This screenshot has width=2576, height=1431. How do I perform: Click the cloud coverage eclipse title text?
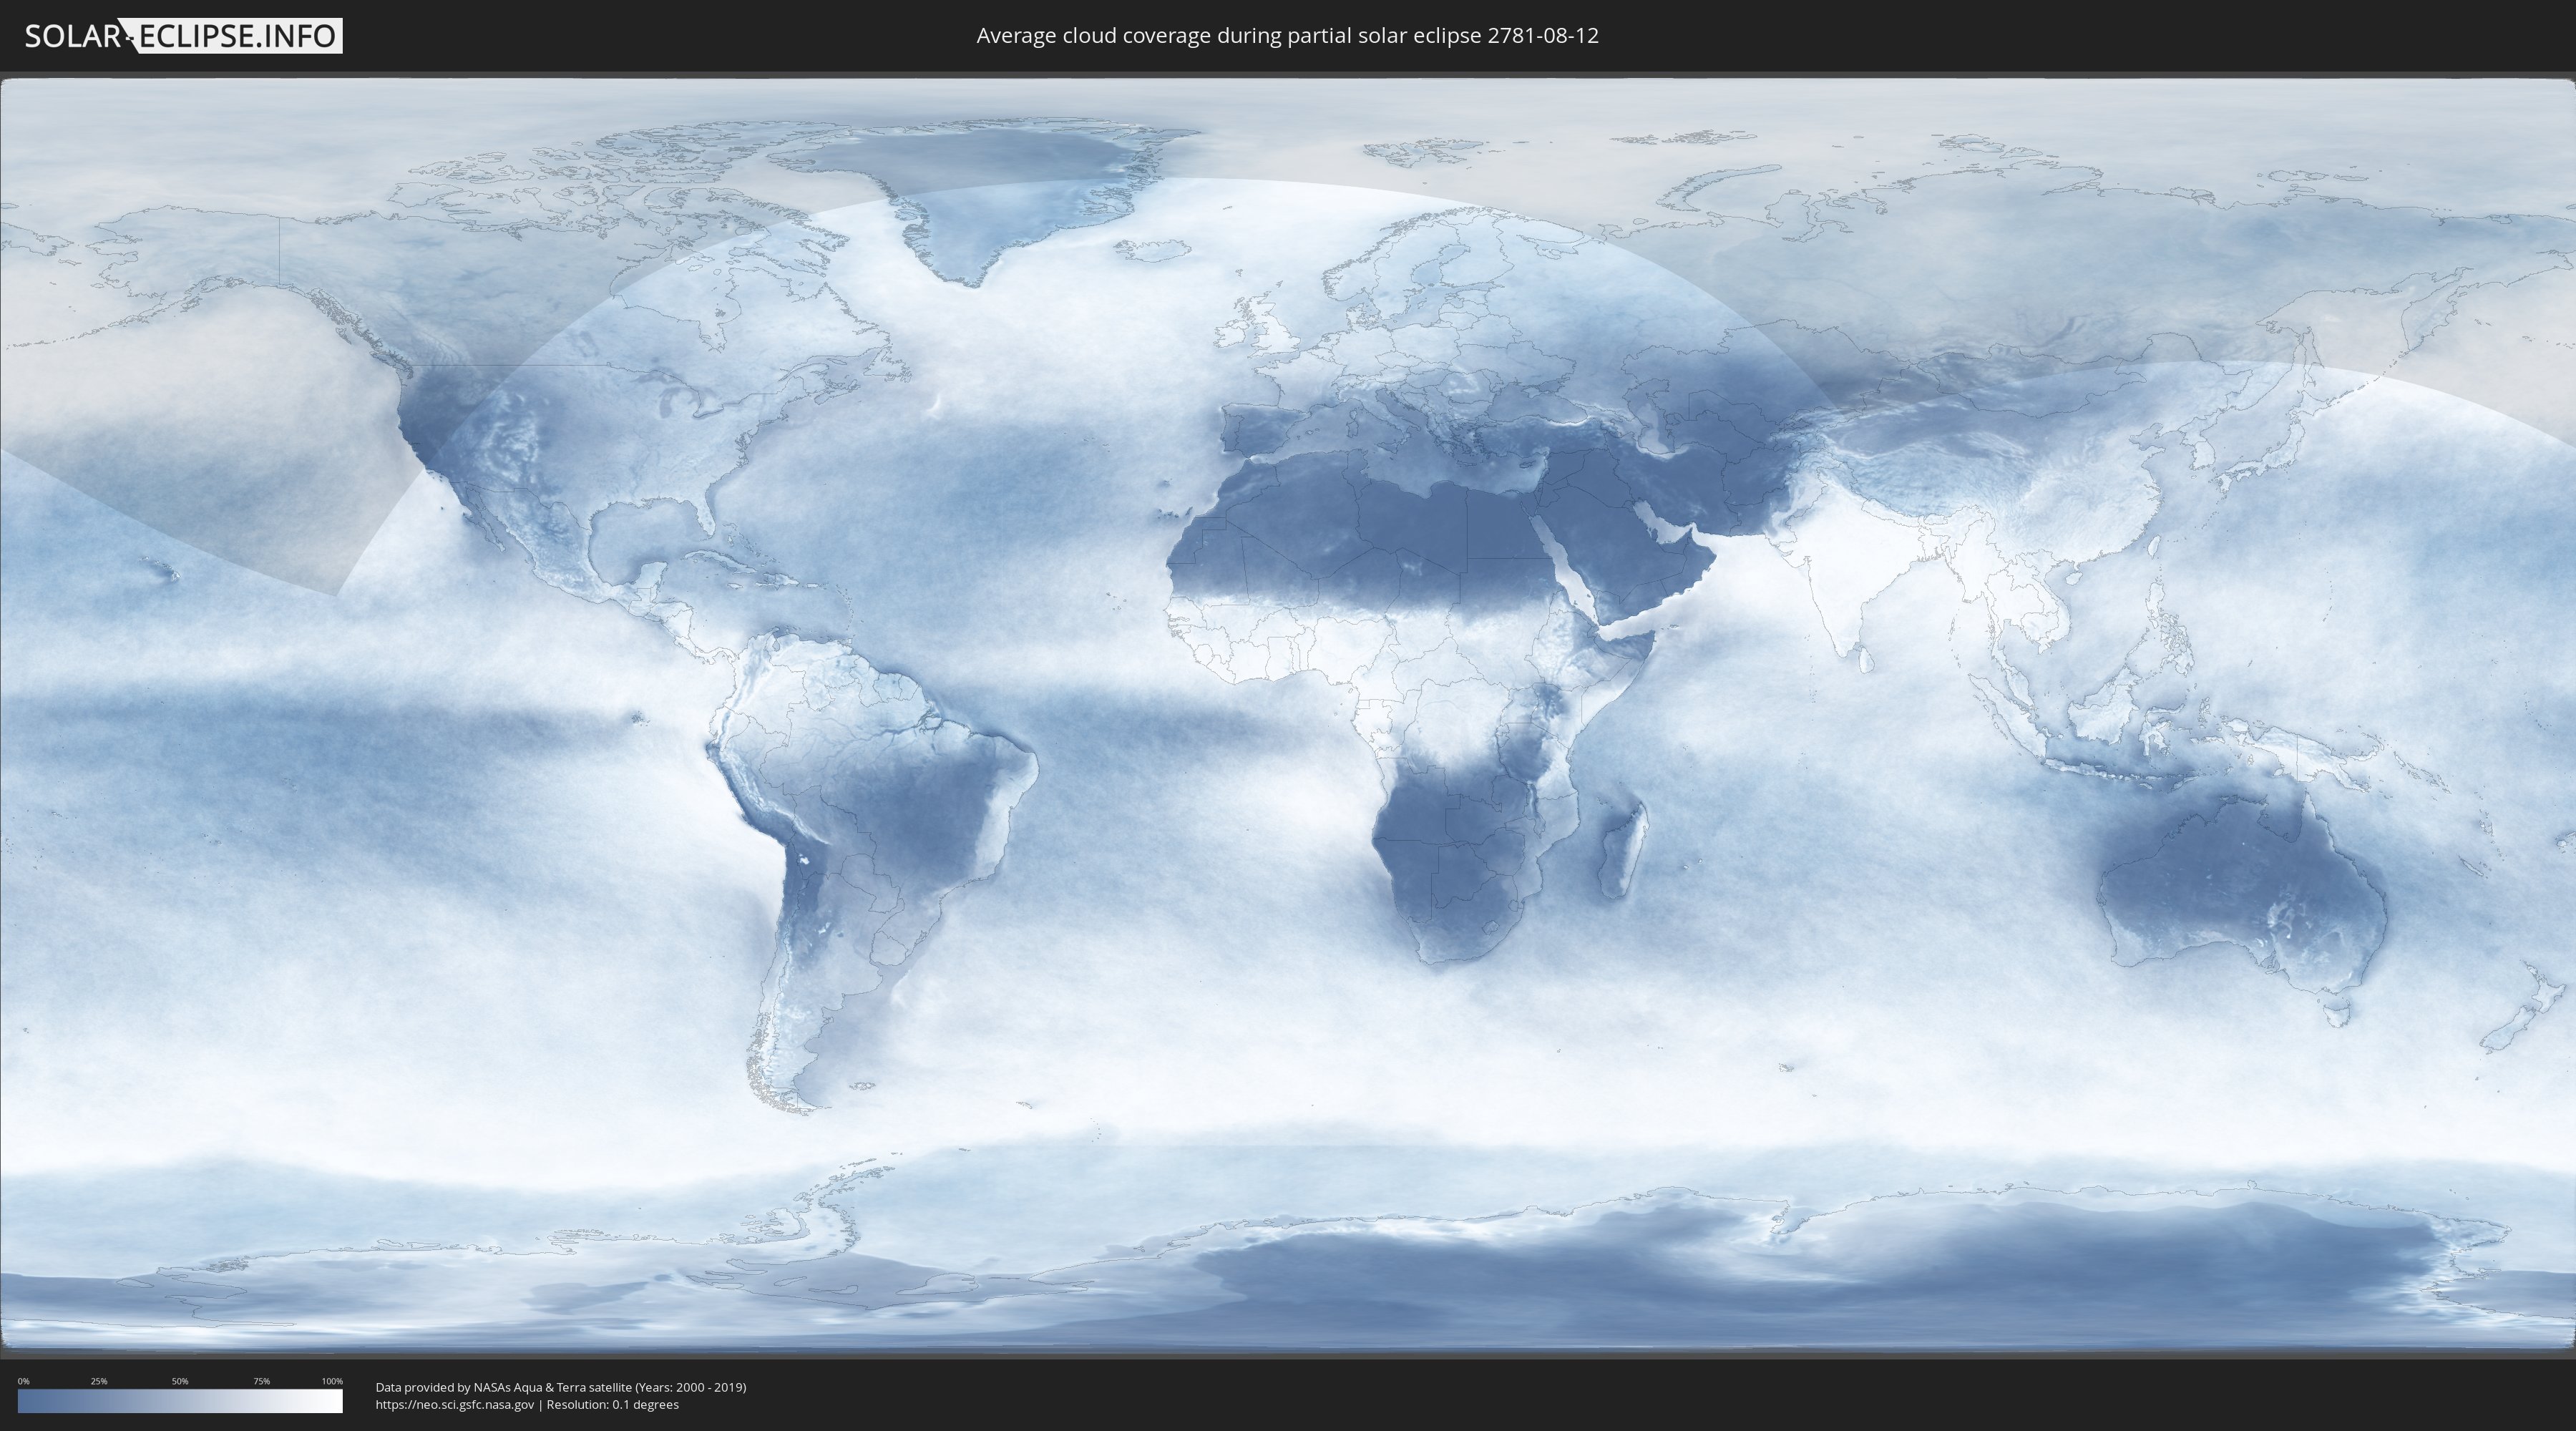pos(1287,36)
